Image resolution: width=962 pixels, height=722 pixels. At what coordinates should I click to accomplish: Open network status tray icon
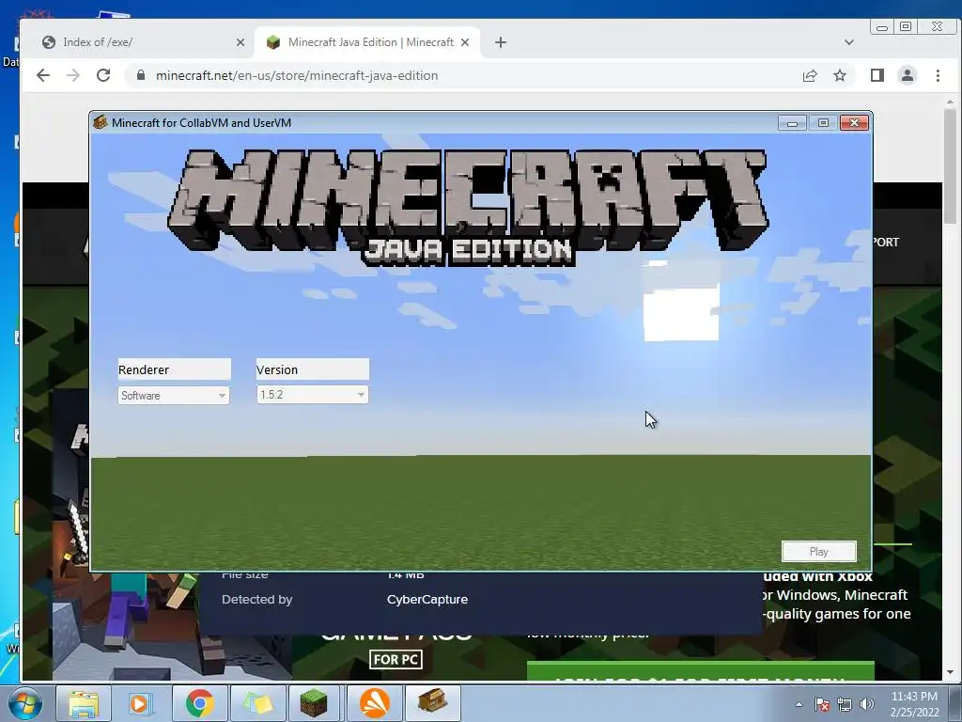pyautogui.click(x=845, y=704)
